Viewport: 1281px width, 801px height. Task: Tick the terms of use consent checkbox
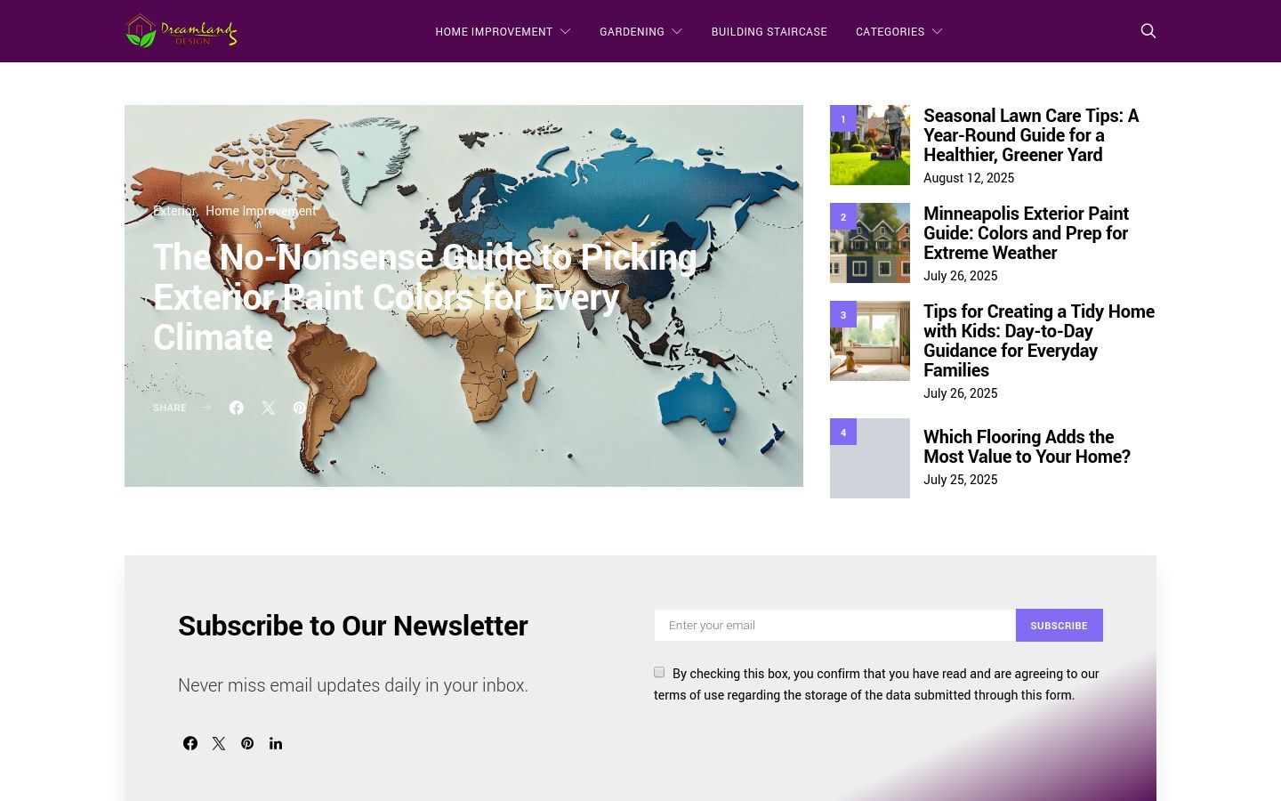click(659, 672)
